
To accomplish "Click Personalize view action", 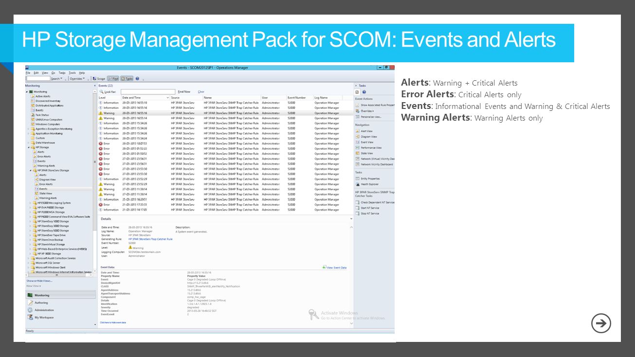I will (x=368, y=117).
